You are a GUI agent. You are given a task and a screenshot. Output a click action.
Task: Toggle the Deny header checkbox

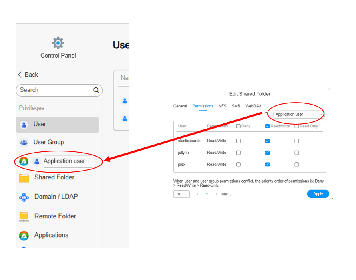238,126
